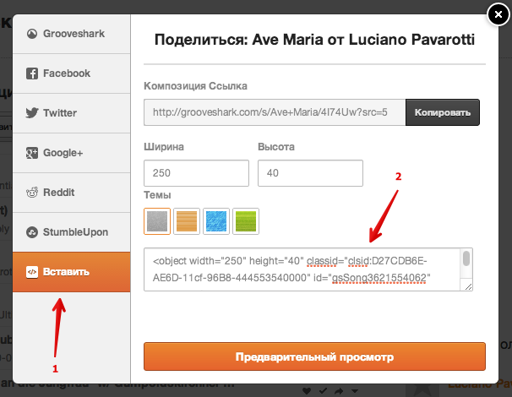
Task: Click the textarea resize handle corner
Action: pyautogui.click(x=468, y=286)
